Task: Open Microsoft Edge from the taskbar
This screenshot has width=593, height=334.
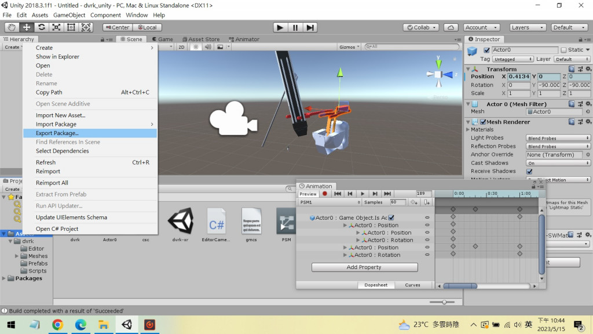Action: (80, 325)
